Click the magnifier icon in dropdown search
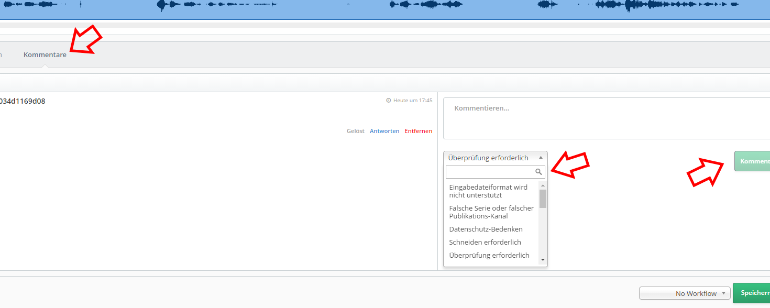The height and width of the screenshot is (308, 770). [x=538, y=172]
